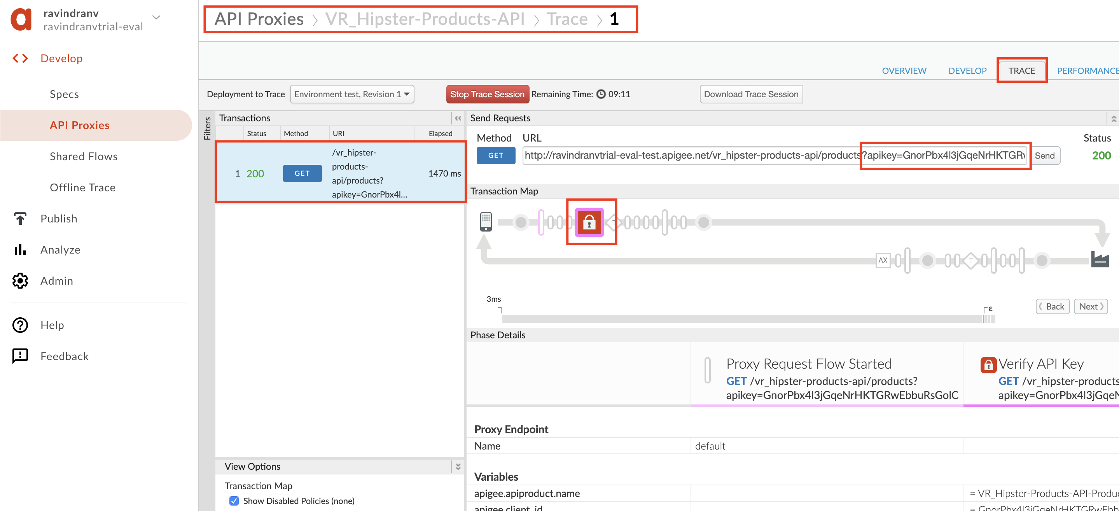Image resolution: width=1119 pixels, height=511 pixels.
Task: Click the circle node right of the AX icon
Action: pyautogui.click(x=927, y=260)
